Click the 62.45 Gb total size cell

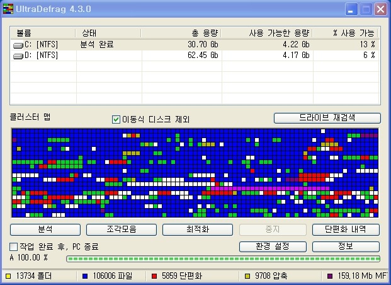[203, 55]
